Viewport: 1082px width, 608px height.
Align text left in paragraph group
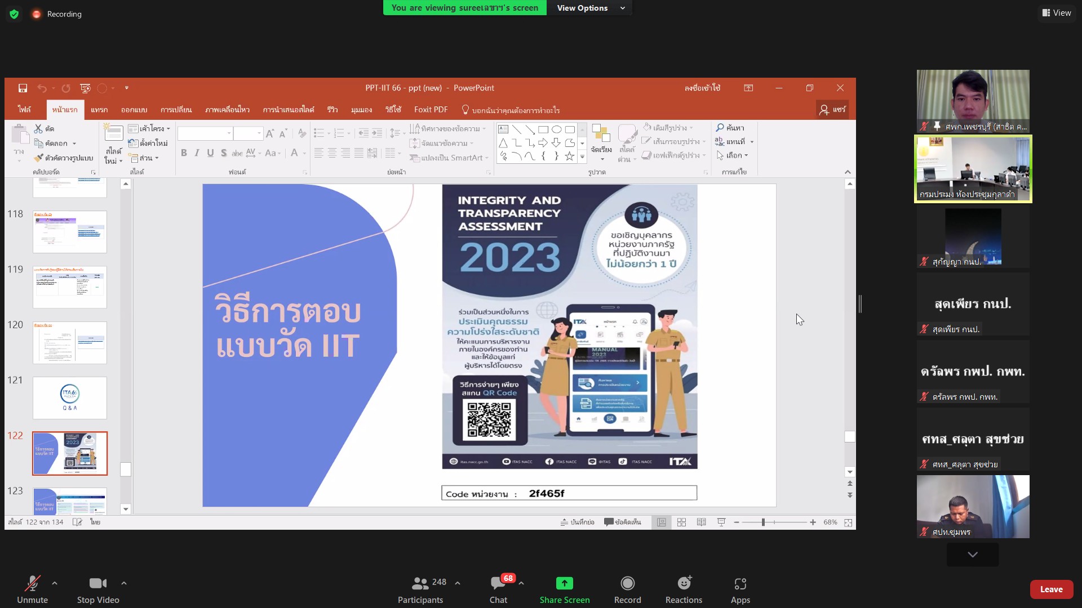click(x=319, y=153)
